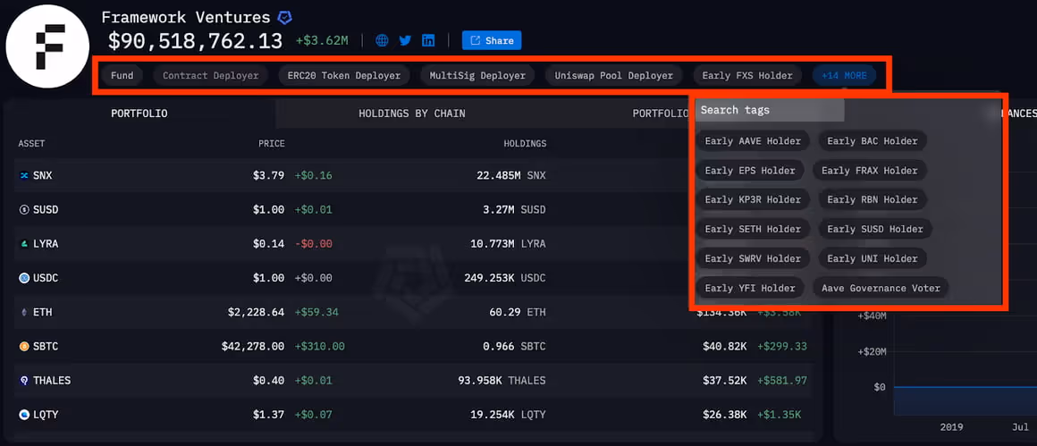Click the Framework Ventures logo avatar
Screen dimensions: 1037x446
click(47, 46)
